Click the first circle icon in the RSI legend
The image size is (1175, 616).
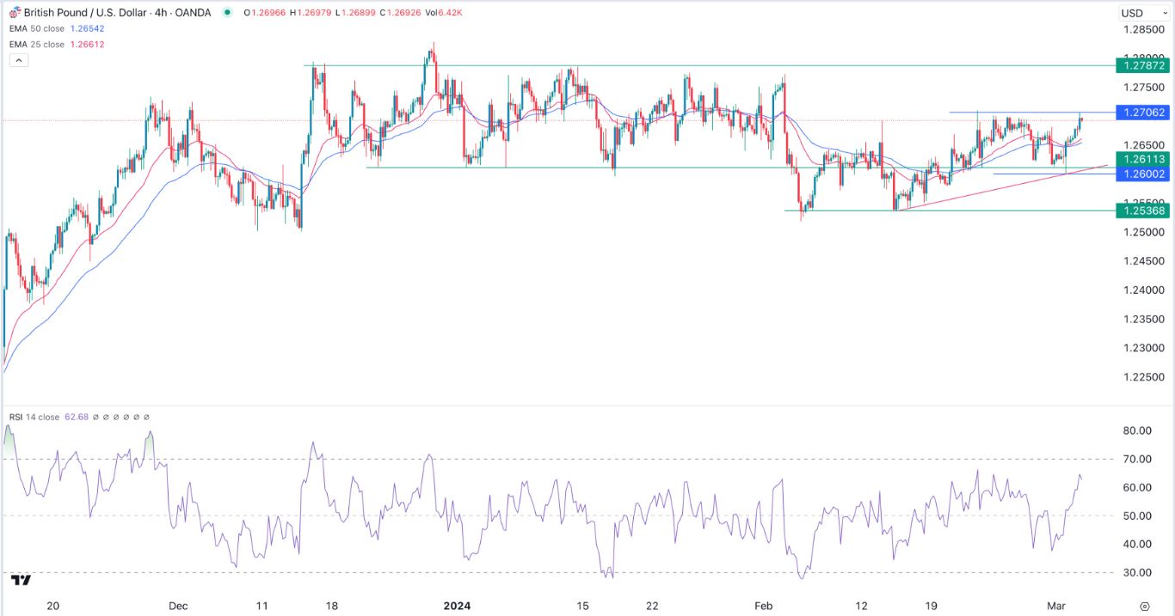(96, 416)
